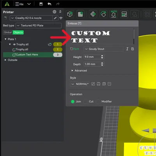Click the undo arrow icon
The width and height of the screenshot is (156, 156).
click(50, 4)
